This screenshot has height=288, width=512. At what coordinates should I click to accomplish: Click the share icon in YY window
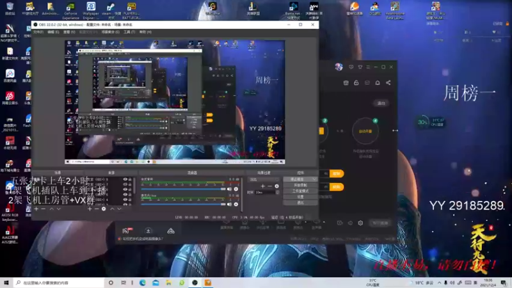388,83
